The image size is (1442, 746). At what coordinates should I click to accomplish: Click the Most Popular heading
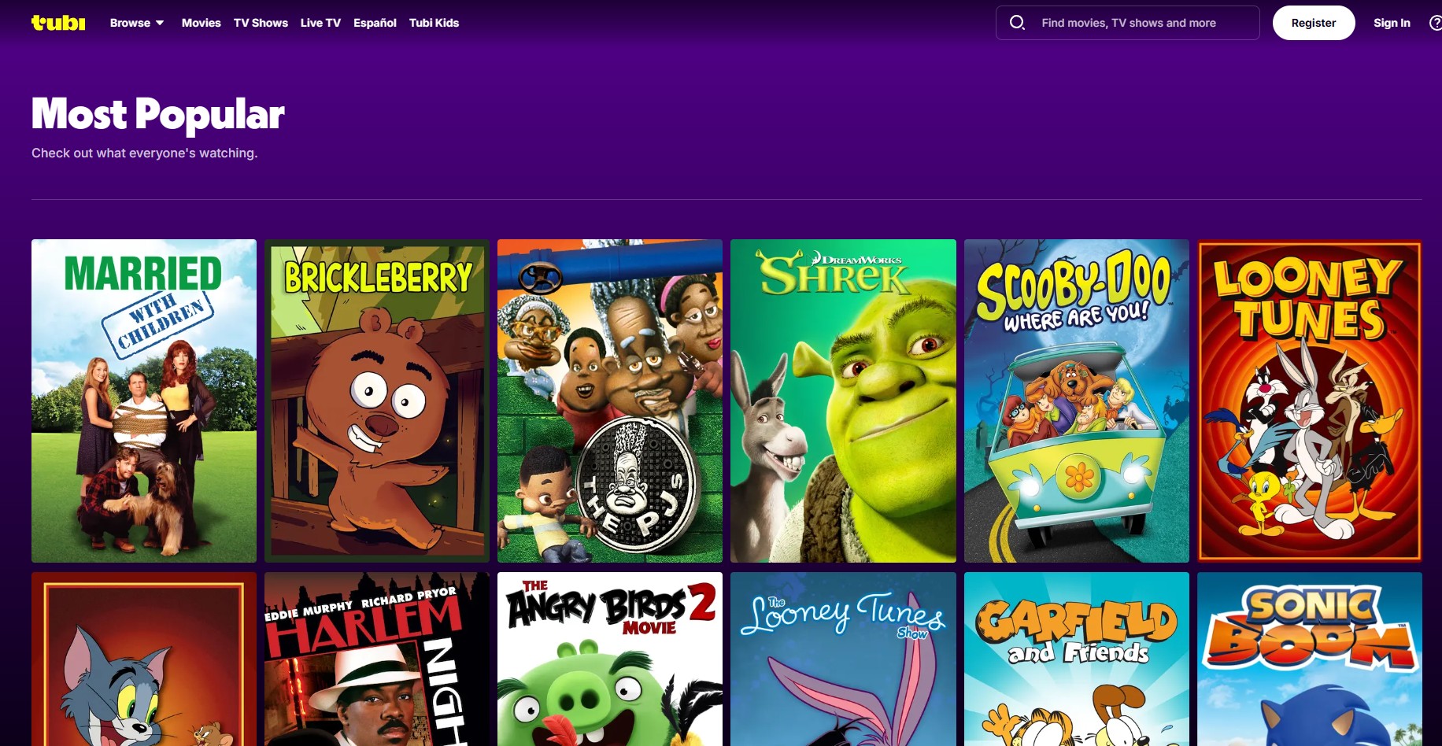tap(158, 114)
